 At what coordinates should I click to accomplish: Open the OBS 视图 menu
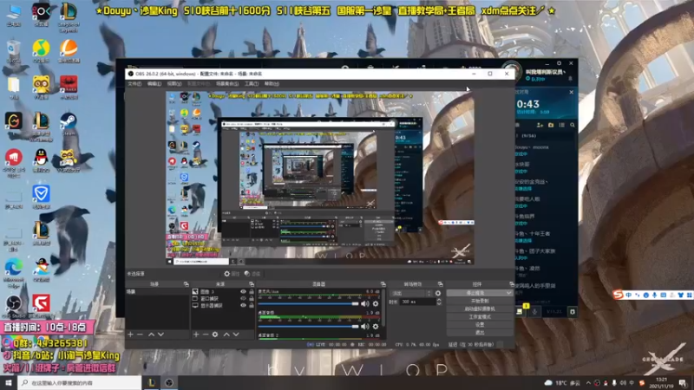[174, 83]
